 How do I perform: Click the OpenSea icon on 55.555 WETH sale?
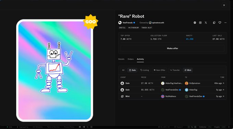[122, 90]
